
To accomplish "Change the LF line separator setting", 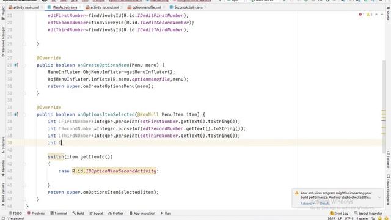I will pos(340,219).
